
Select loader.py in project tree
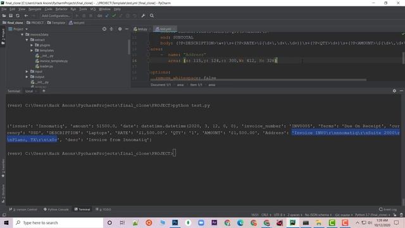point(44,66)
